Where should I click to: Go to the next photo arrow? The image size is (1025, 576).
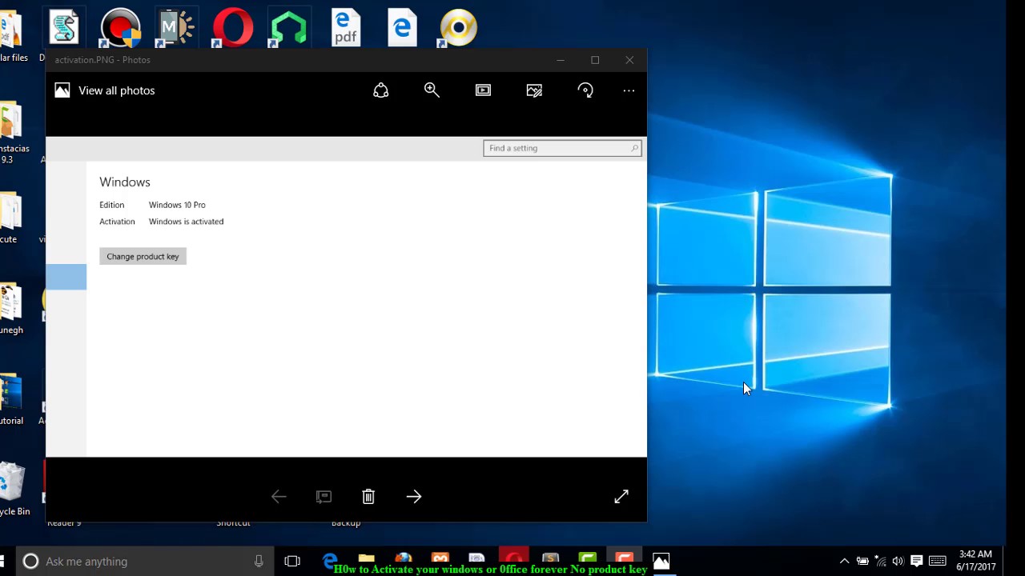point(414,497)
